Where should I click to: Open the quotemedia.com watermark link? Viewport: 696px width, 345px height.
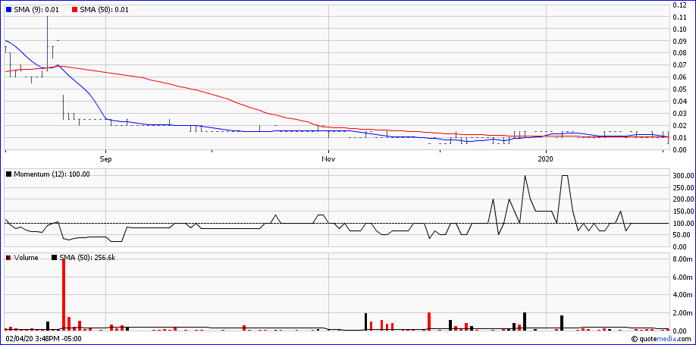coord(666,339)
